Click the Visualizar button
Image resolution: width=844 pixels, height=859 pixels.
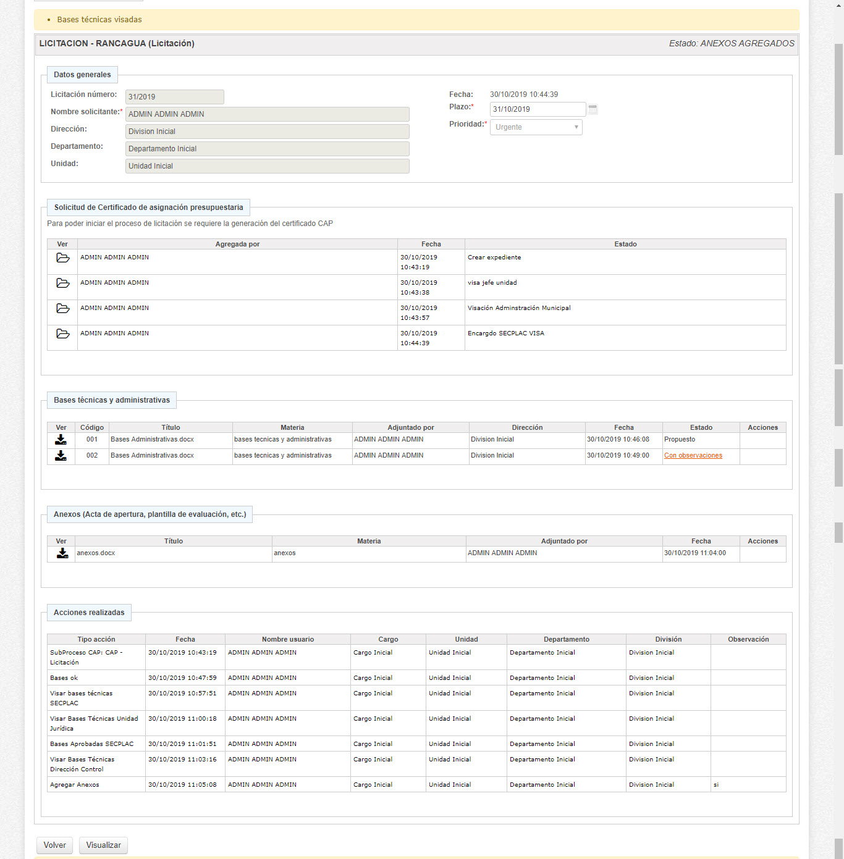(x=103, y=845)
